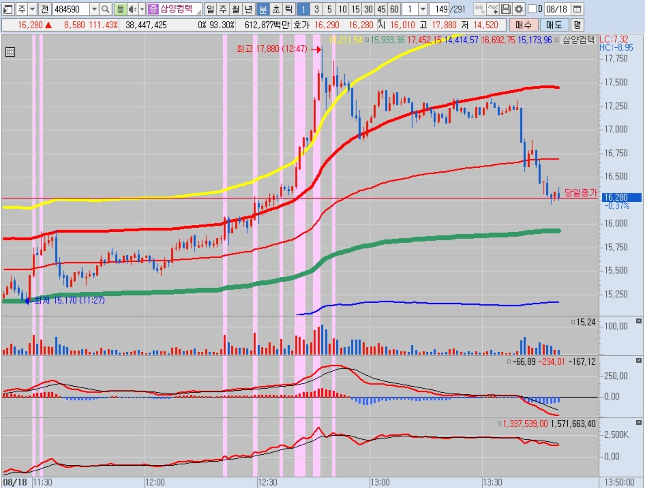Click the volume legend marker beside 15.24
The image size is (645, 488).
573,322
